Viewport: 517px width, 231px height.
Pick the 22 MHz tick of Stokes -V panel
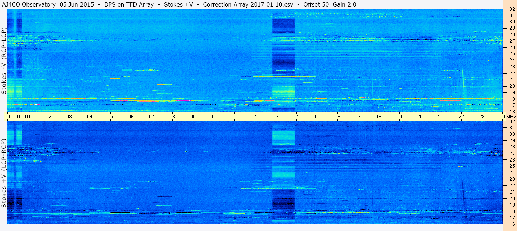point(512,73)
